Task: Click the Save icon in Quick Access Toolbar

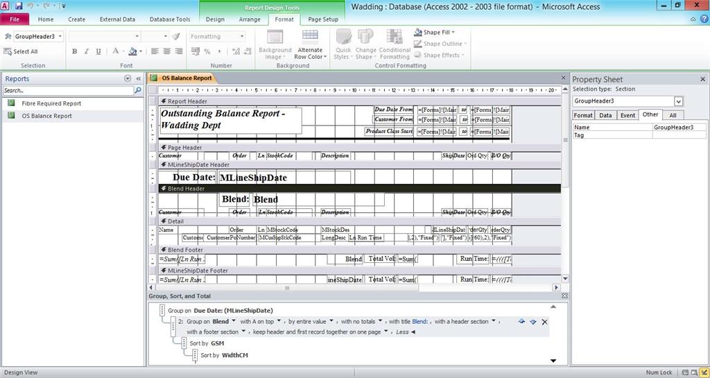Action: point(19,6)
